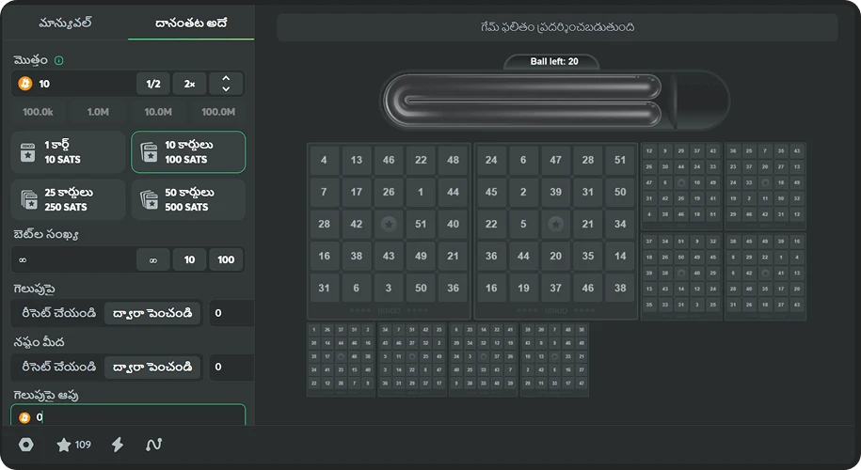Click the amount up/down stepper arrows
The width and height of the screenshot is (861, 470).
(226, 84)
